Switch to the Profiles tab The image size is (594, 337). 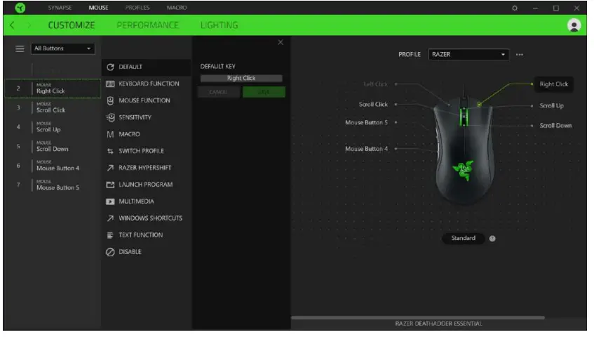pyautogui.click(x=137, y=8)
